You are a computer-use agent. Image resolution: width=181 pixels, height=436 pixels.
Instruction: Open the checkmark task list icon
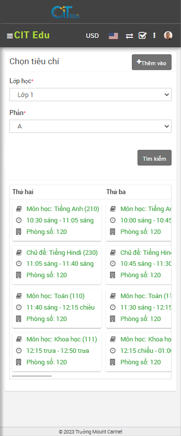click(142, 36)
